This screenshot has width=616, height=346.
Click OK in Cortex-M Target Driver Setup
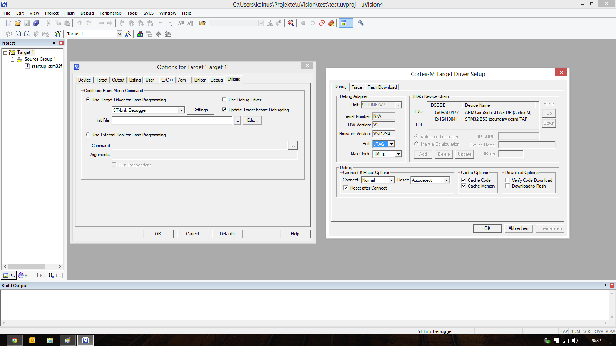[x=487, y=228]
